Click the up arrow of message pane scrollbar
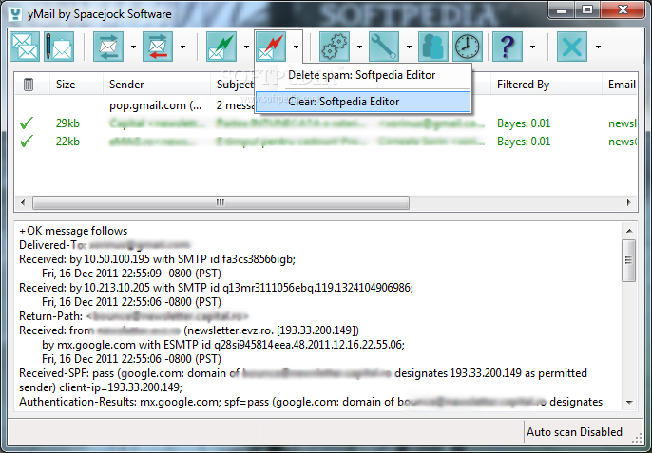This screenshot has height=453, width=652. tap(629, 231)
